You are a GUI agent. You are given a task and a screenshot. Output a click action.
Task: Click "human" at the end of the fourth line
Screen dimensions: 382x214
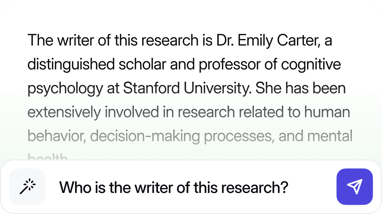(327, 112)
